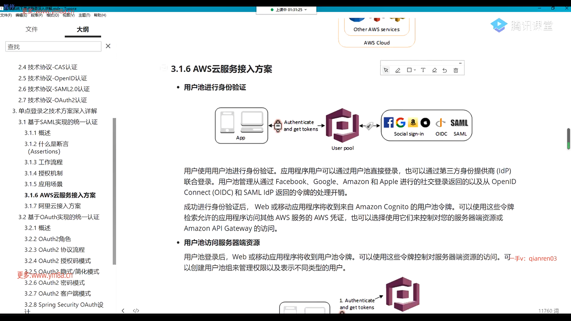Close the outline search box
This screenshot has width=571, height=321.
tap(108, 46)
